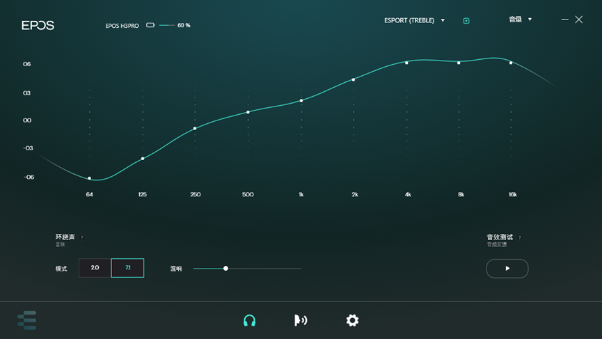The width and height of the screenshot is (602, 339).
Task: Add a new equalizer preset
Action: (x=466, y=21)
